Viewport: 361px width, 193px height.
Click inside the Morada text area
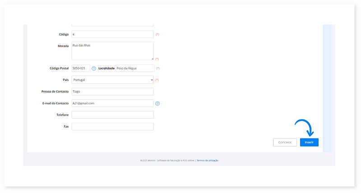pyautogui.click(x=112, y=51)
